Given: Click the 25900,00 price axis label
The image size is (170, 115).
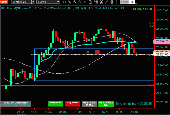Looking at the screenshot, I should click(x=162, y=65).
